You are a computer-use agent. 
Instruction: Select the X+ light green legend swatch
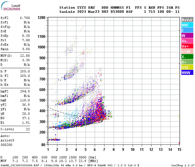(187, 62)
